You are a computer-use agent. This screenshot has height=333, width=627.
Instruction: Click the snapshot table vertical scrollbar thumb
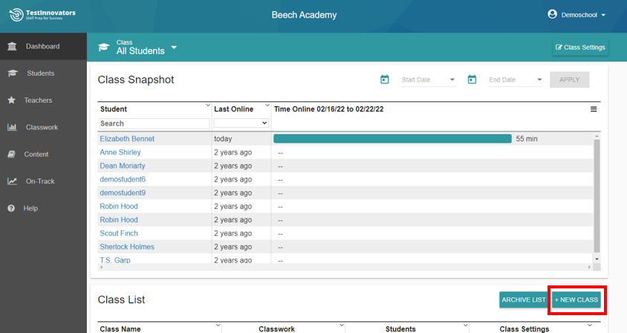597,195
